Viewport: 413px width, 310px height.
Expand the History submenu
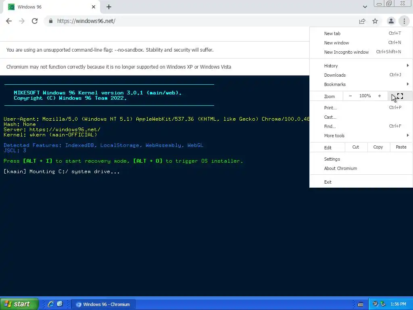coord(361,66)
